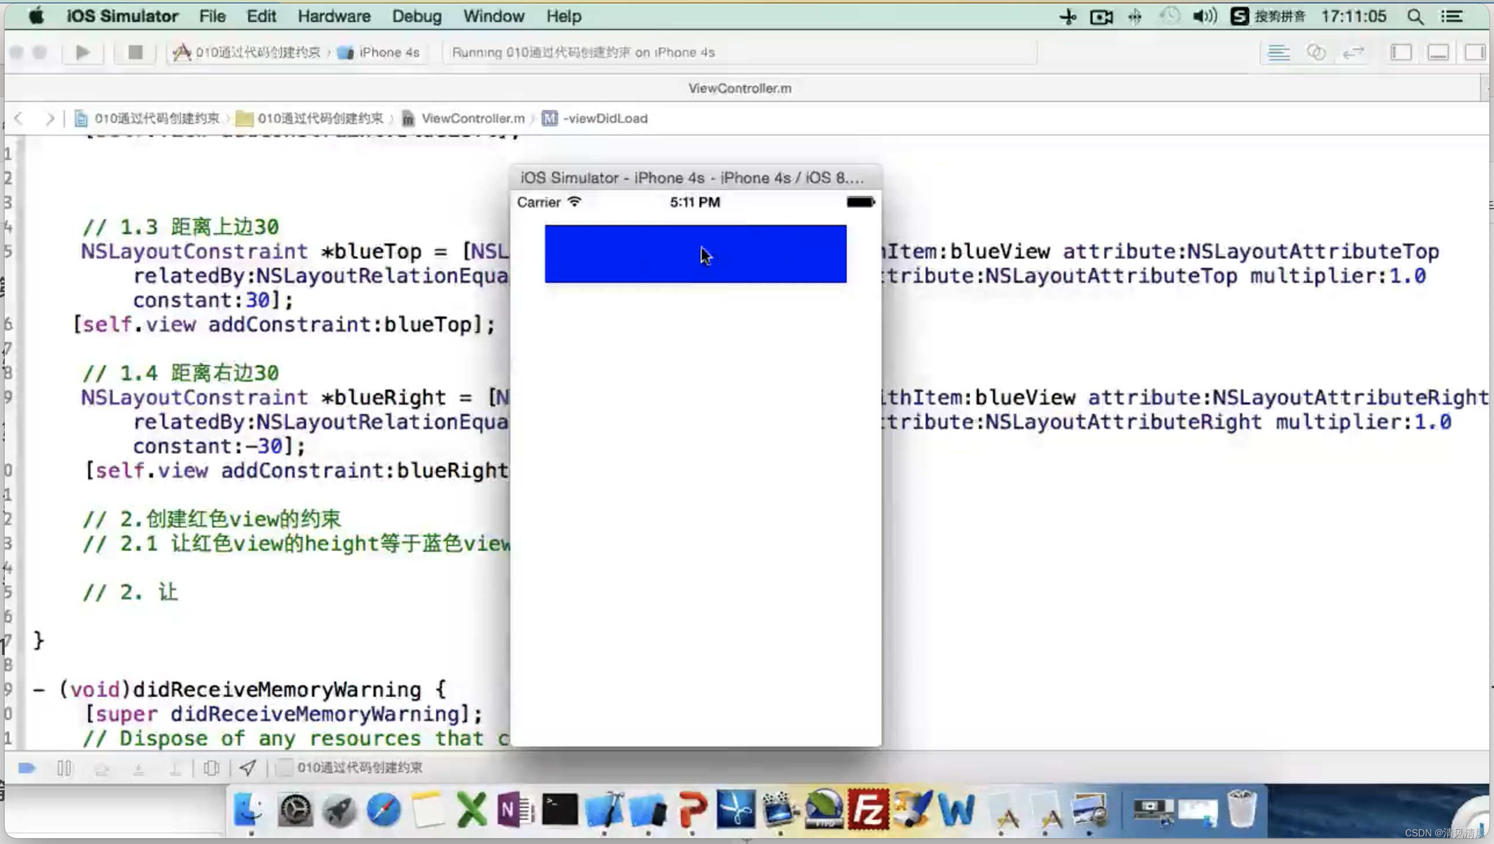Open the Version editor
1494x844 pixels.
pyautogui.click(x=1353, y=53)
